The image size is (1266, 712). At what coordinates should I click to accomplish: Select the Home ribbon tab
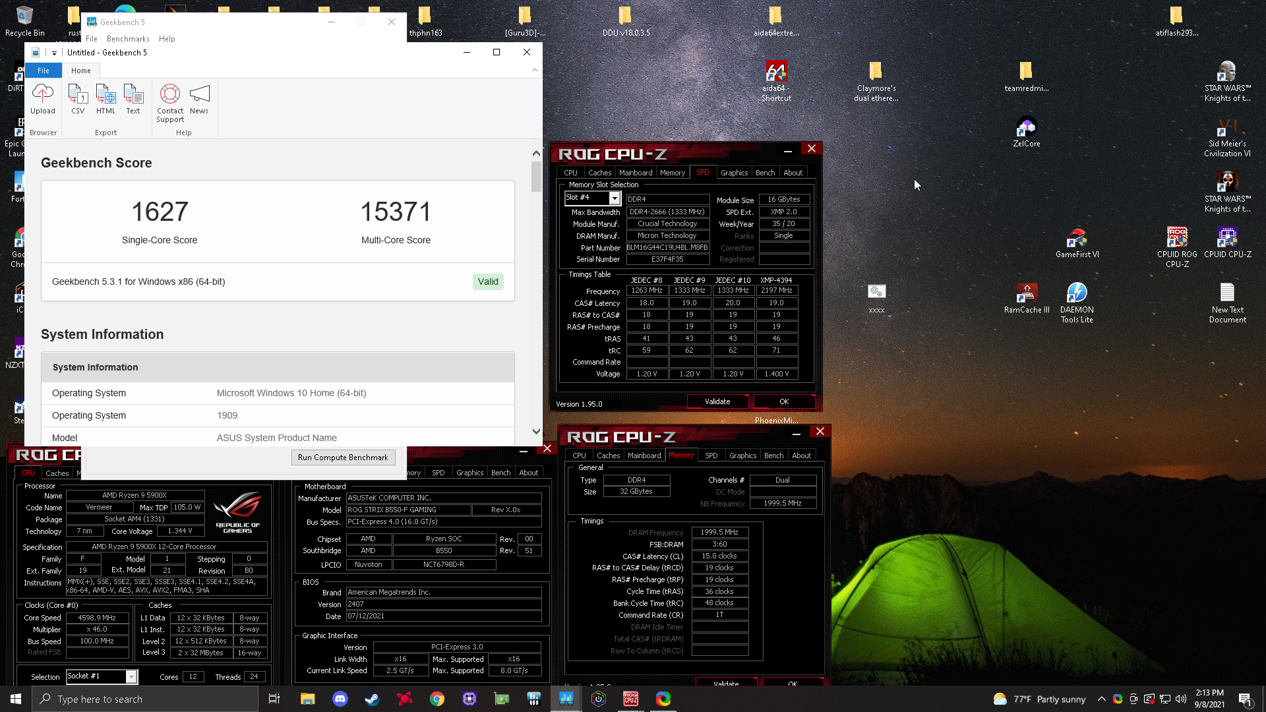(81, 71)
